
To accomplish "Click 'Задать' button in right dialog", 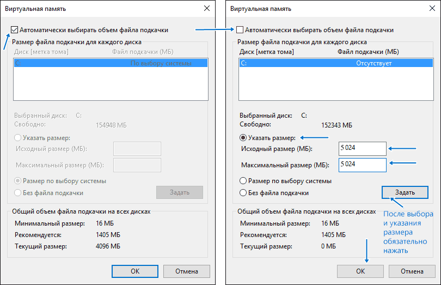I will tap(405, 192).
